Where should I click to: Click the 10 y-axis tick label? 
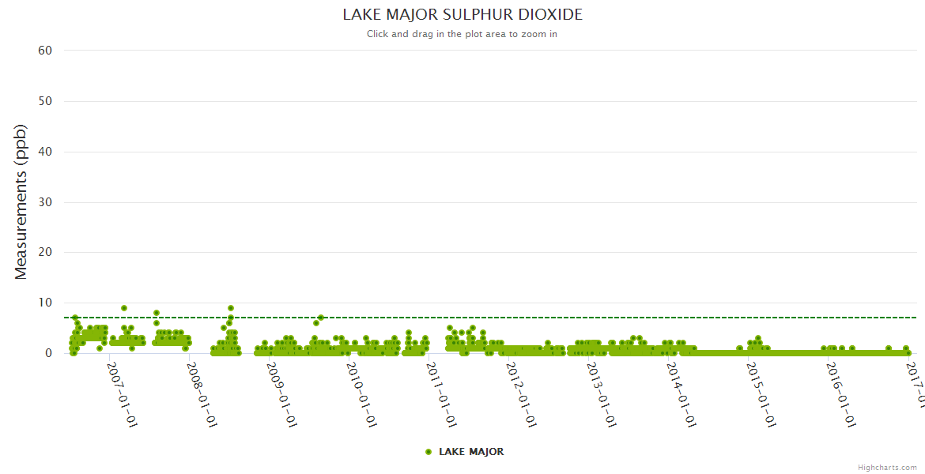[45, 303]
